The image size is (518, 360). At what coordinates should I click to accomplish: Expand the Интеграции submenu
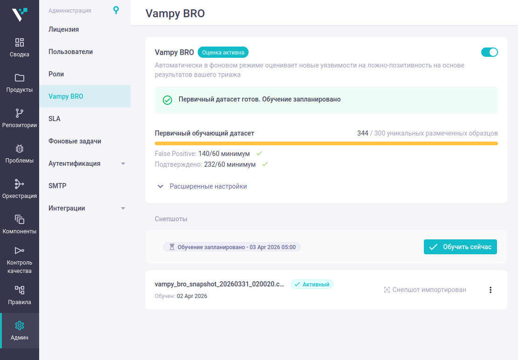123,208
